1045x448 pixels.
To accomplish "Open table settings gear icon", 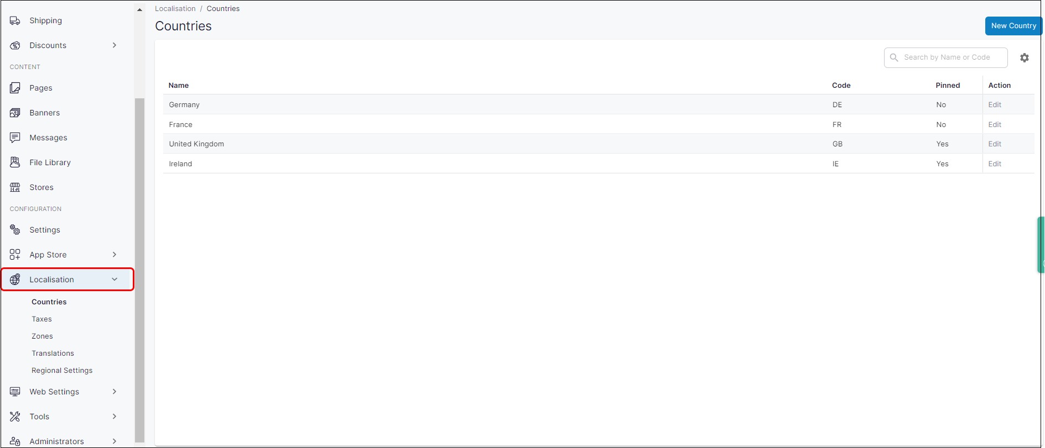I will click(x=1025, y=58).
